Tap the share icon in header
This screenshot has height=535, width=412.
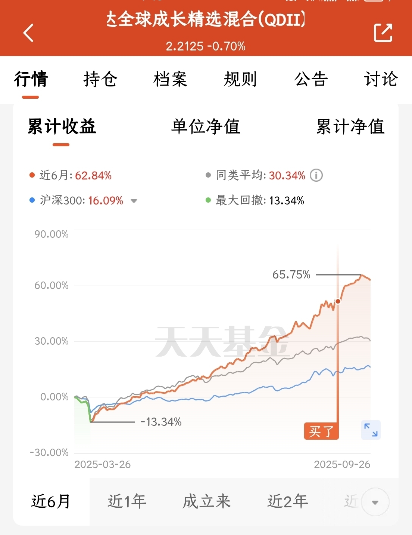pos(383,33)
